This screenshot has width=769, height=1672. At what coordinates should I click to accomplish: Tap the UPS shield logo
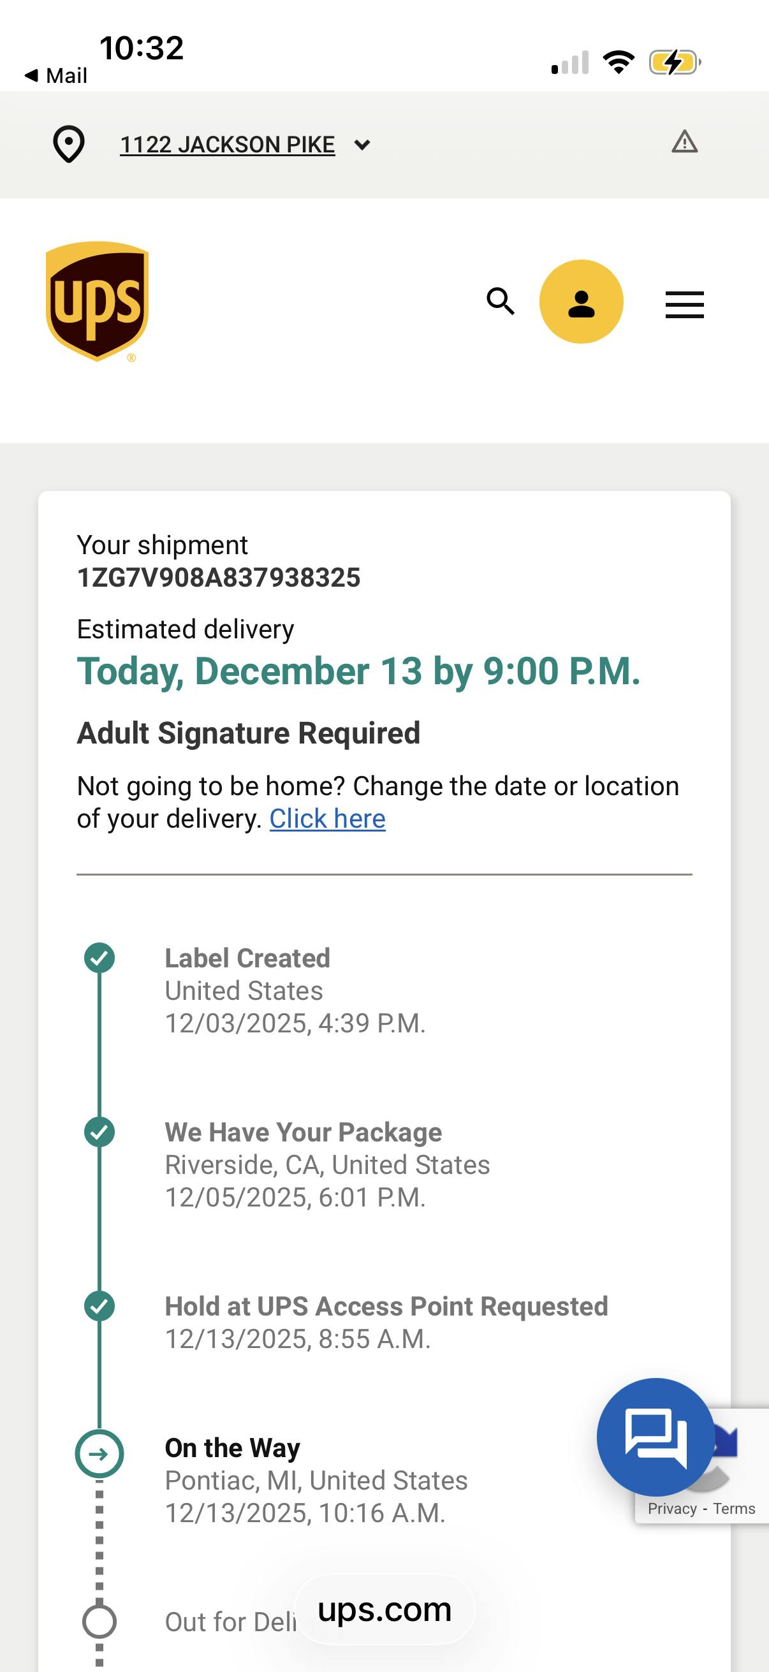(x=98, y=301)
